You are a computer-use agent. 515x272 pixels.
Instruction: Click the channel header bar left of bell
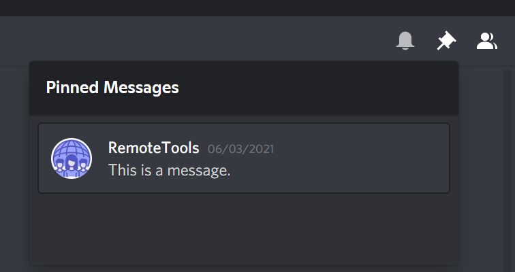coord(197,41)
